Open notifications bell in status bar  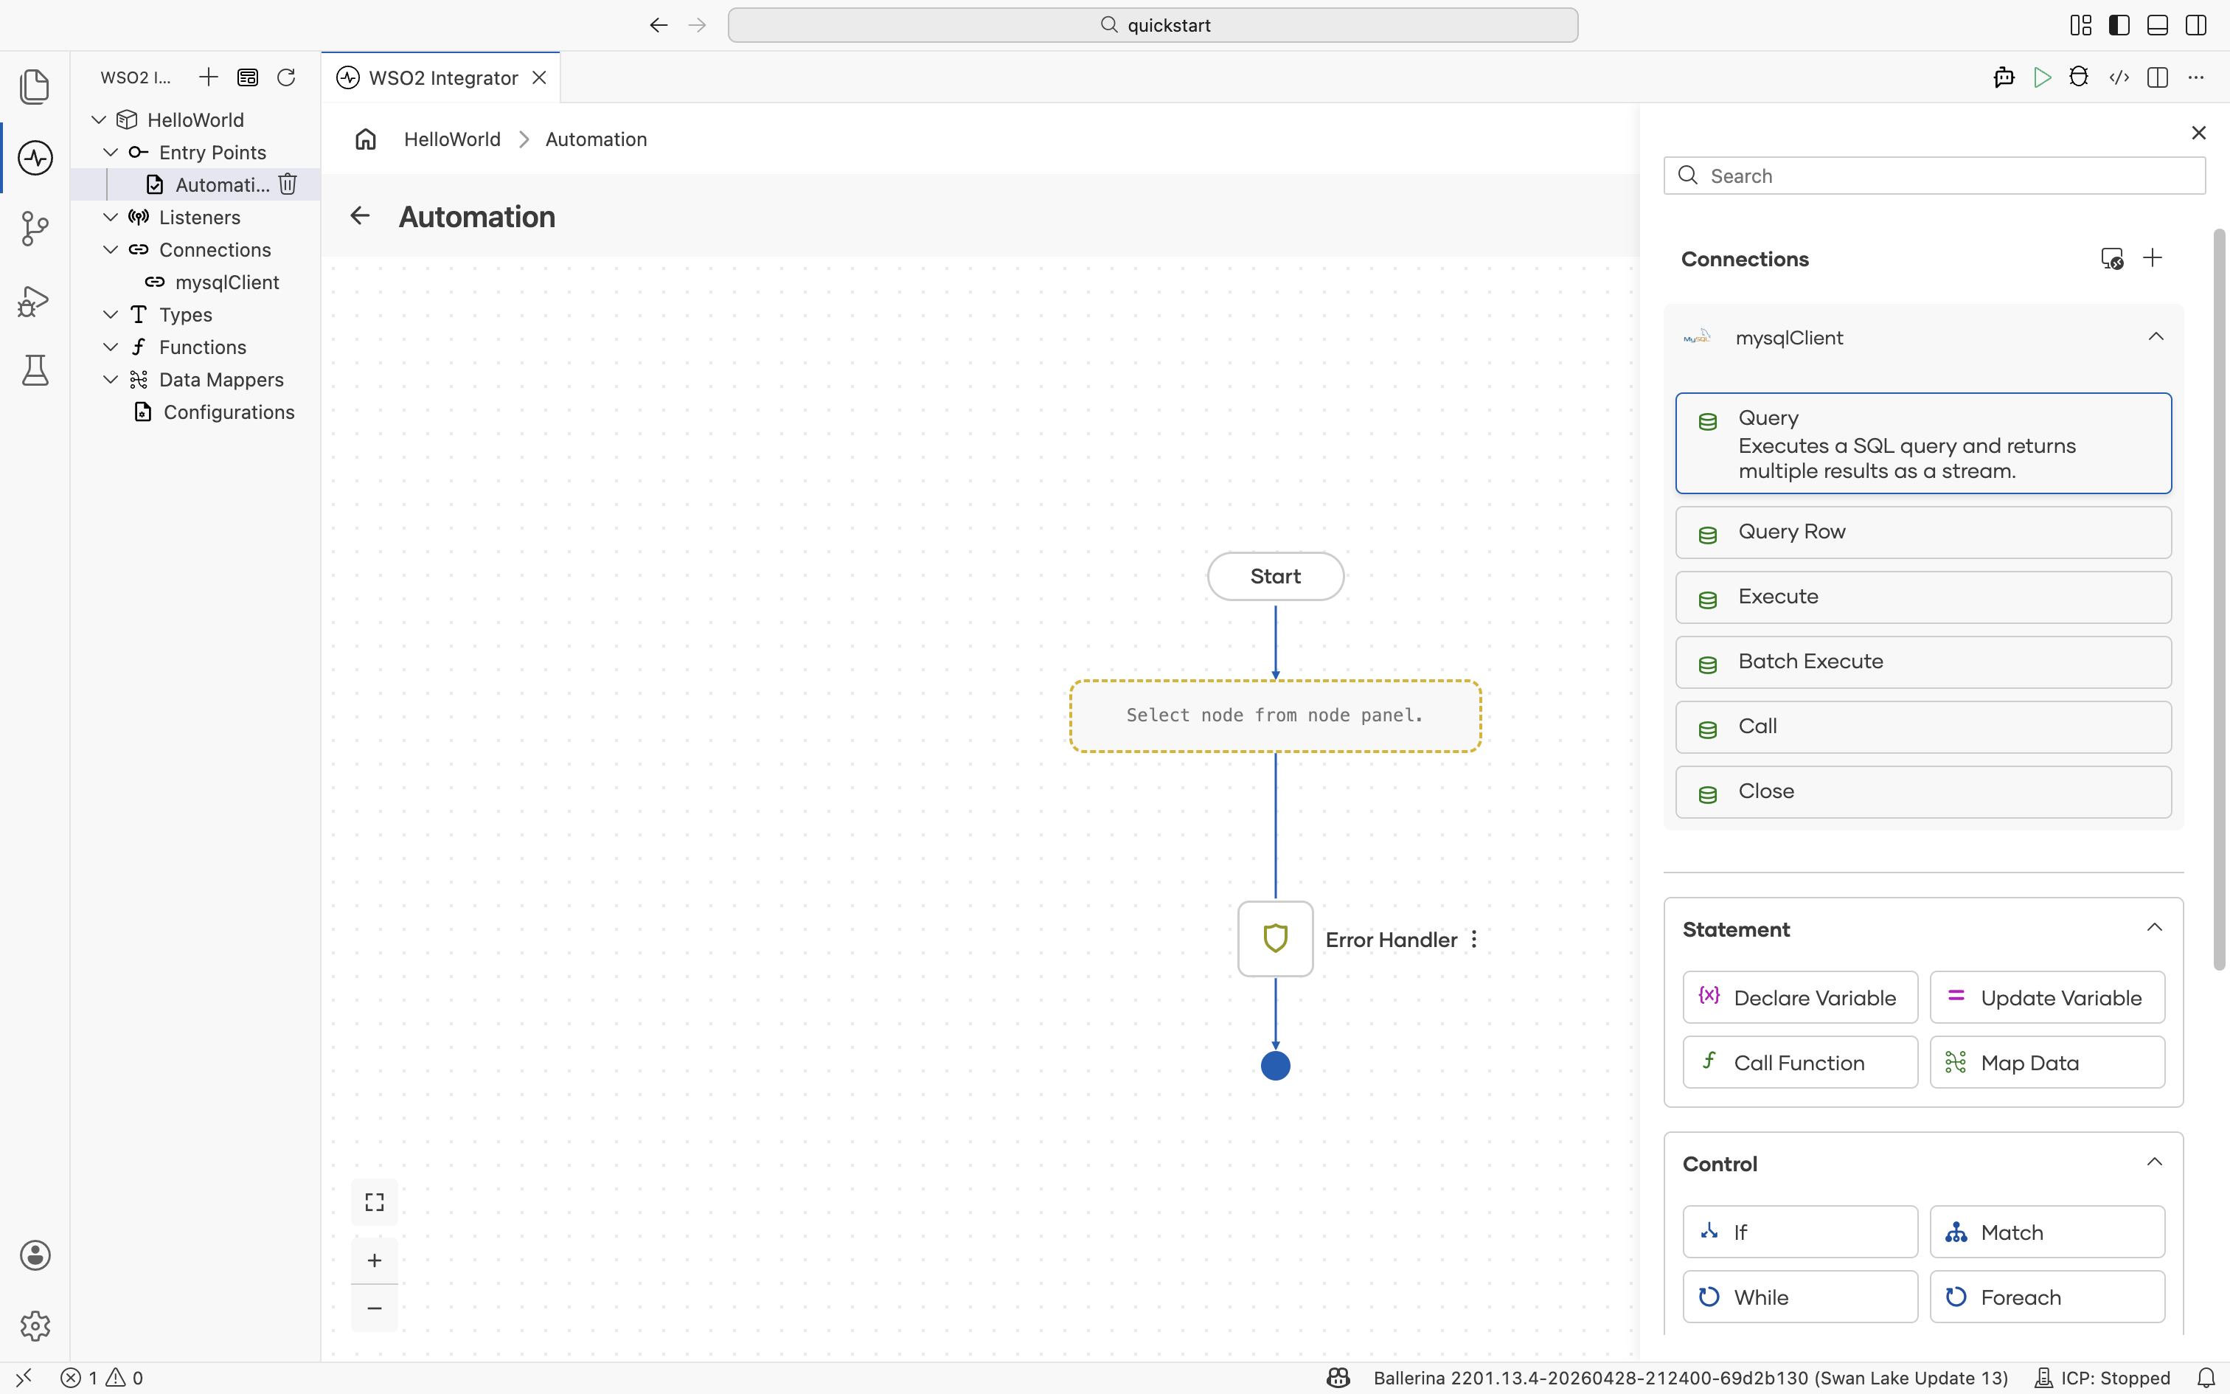tap(2206, 1379)
